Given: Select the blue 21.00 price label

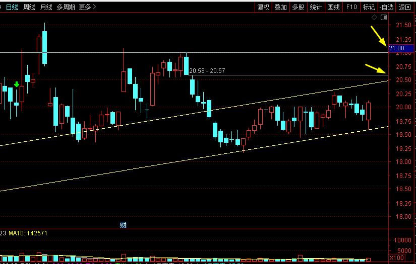Looking at the screenshot, I should pyautogui.click(x=401, y=48).
